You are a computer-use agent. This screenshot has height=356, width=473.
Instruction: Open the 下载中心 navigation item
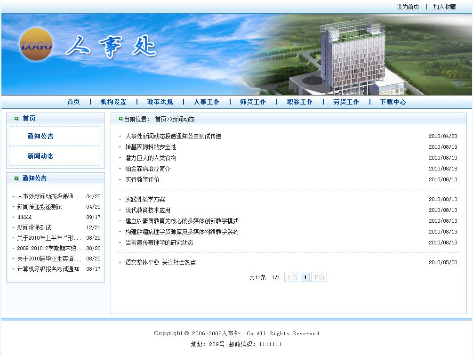[x=393, y=102]
